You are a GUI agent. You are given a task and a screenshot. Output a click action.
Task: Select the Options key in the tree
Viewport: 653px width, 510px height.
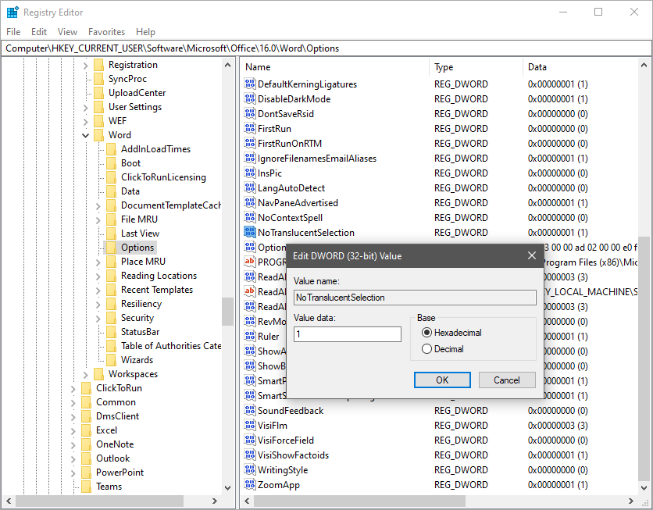tap(137, 248)
